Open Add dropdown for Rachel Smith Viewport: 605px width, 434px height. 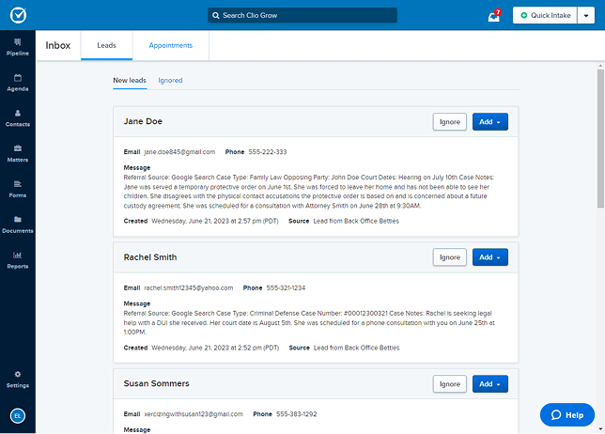(x=490, y=257)
